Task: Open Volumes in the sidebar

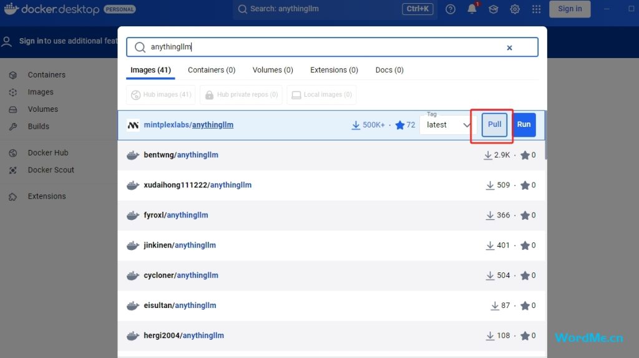Action: coord(43,109)
